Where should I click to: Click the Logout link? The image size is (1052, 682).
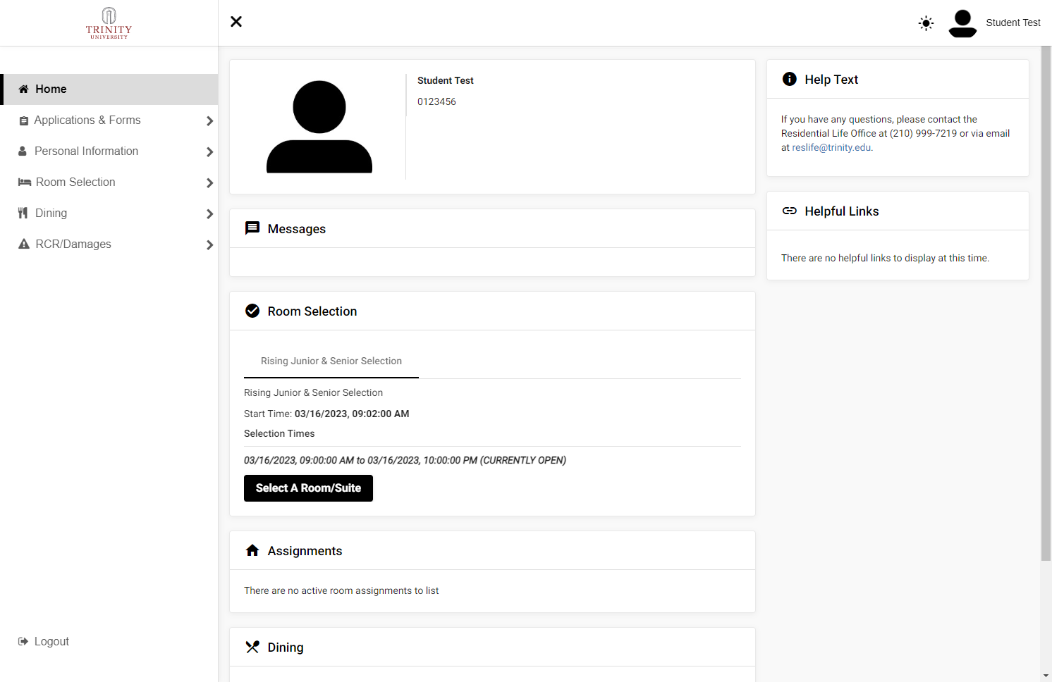coord(51,642)
